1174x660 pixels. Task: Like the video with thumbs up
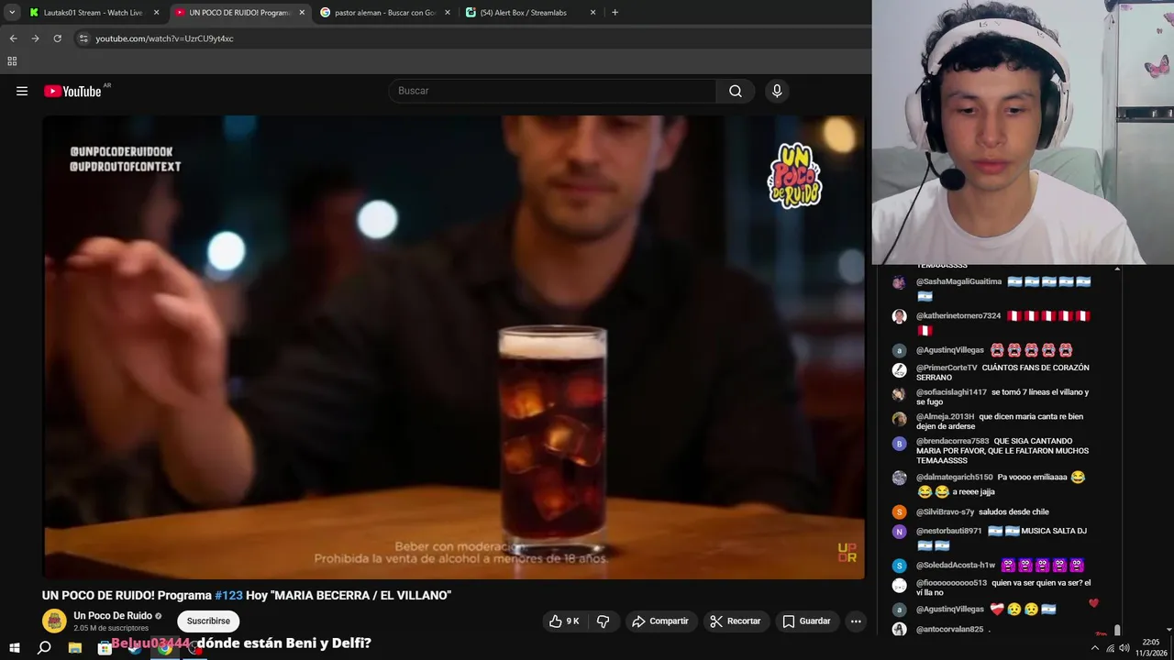click(x=565, y=621)
